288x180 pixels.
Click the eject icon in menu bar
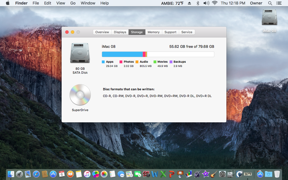coord(189,3)
